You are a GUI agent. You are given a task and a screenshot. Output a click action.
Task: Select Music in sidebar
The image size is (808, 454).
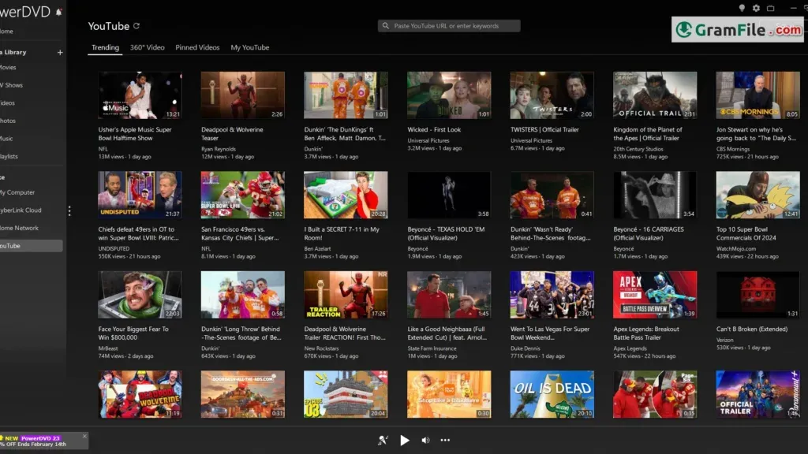coord(6,139)
